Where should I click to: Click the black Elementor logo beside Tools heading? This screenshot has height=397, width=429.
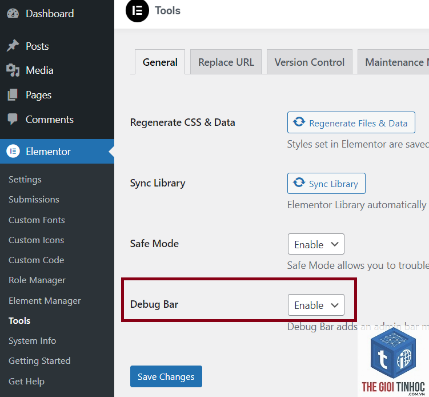[137, 11]
